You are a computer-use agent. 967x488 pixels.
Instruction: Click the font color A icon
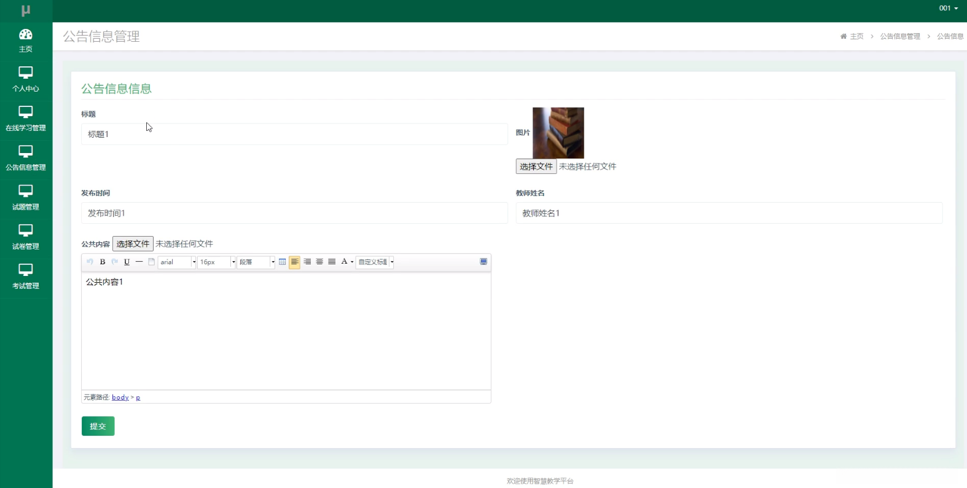click(x=344, y=262)
